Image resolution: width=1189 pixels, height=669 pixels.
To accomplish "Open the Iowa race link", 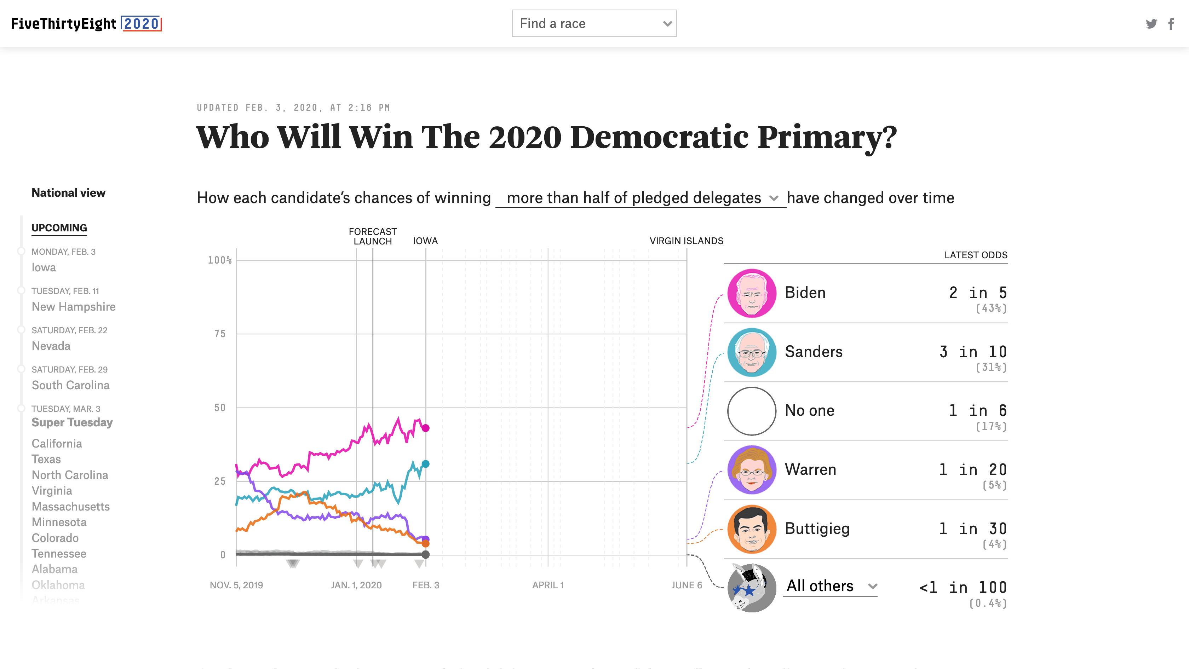I will pos(44,267).
